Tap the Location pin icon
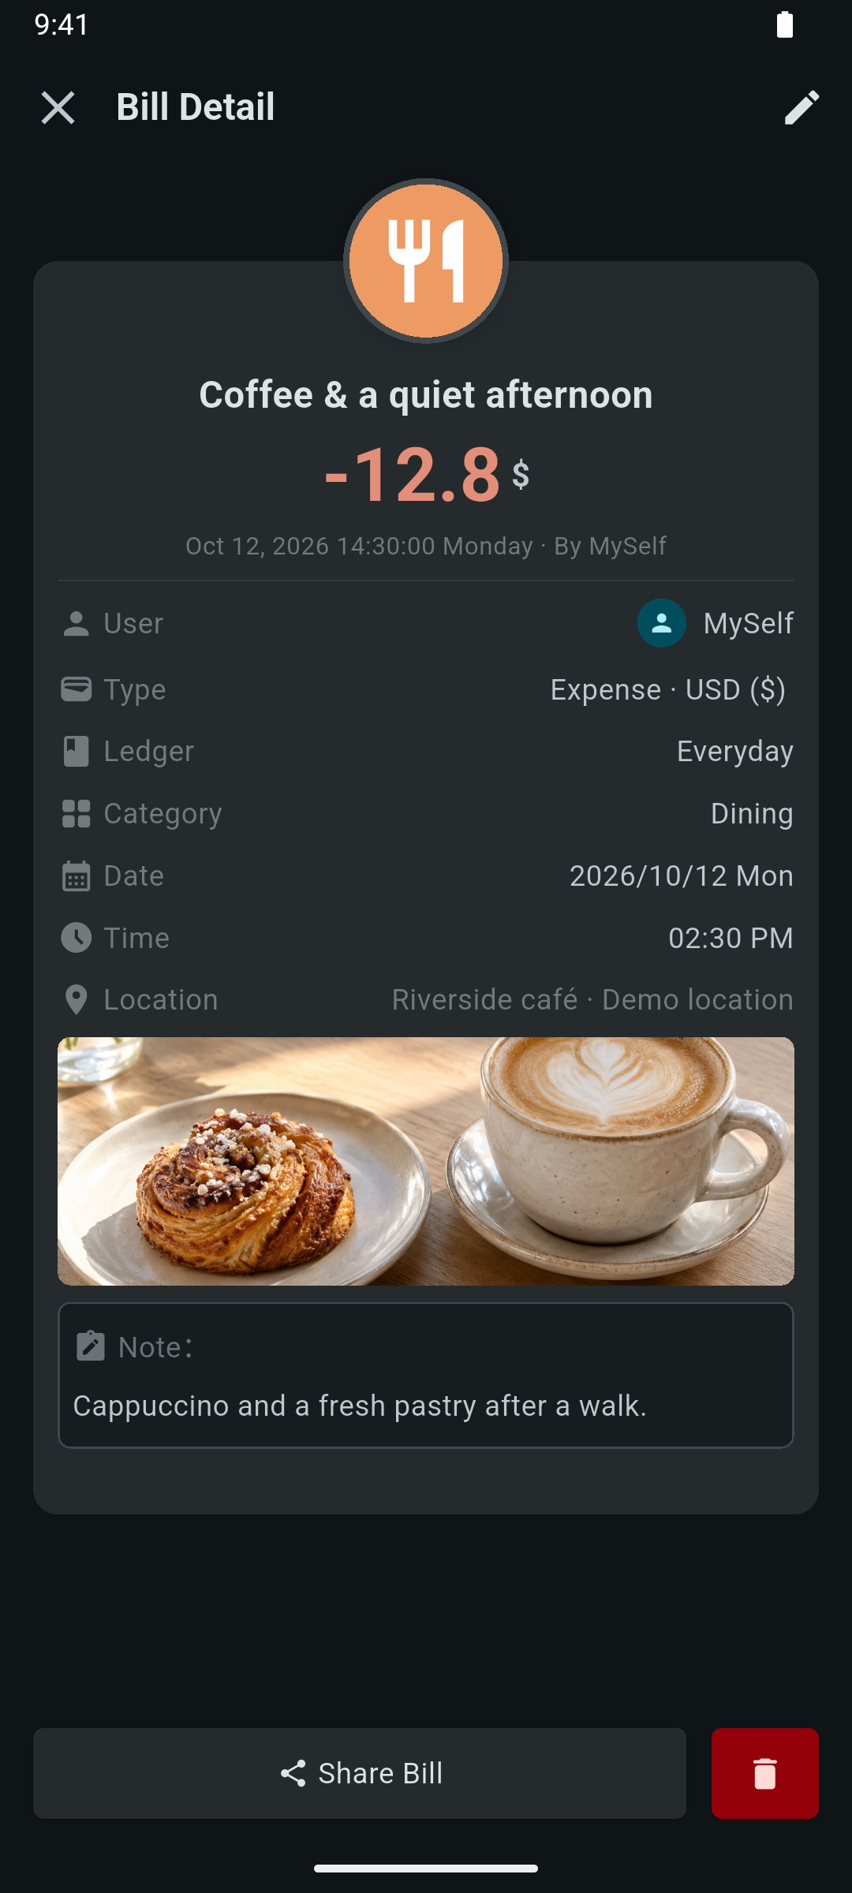Viewport: 852px width, 1893px height. pos(76,999)
